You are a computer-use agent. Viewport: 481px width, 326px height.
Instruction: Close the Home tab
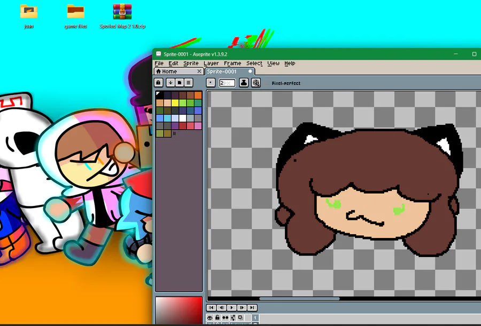[x=199, y=71]
